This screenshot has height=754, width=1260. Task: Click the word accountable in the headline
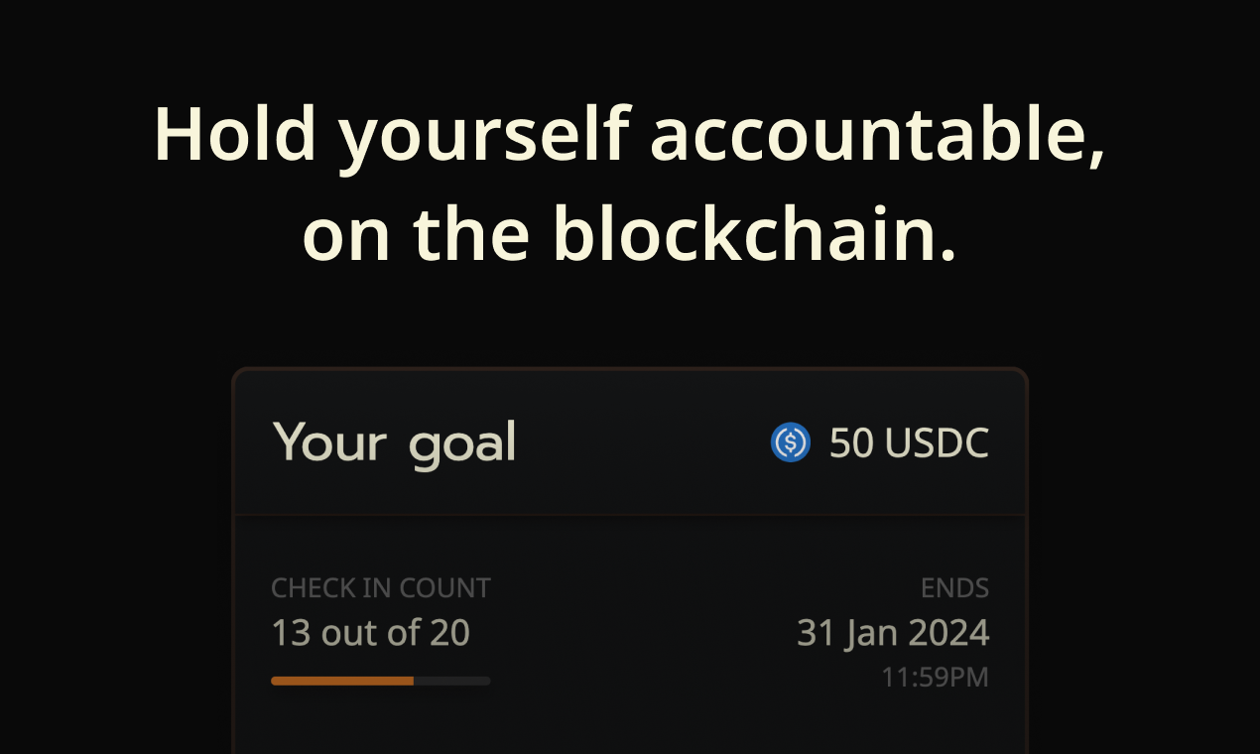(877, 136)
